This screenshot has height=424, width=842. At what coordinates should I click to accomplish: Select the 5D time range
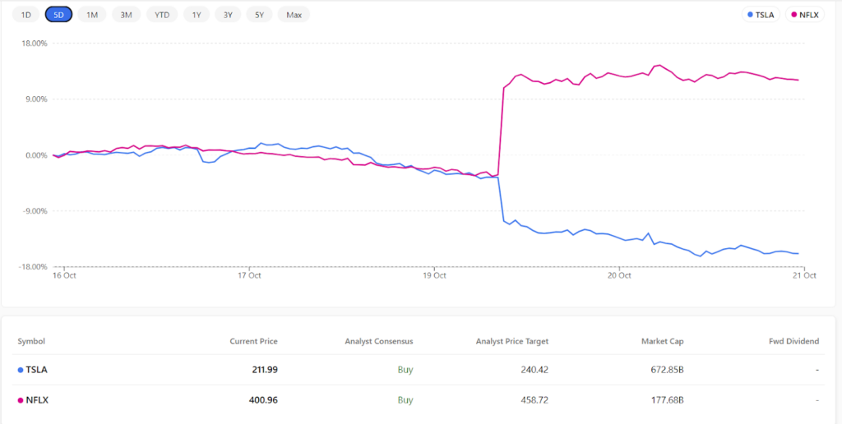click(x=58, y=15)
